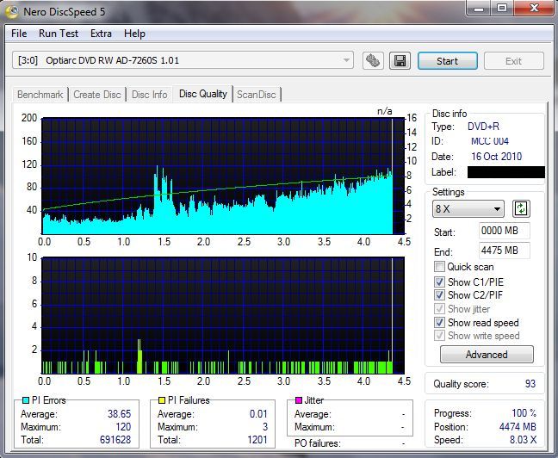Open the Extra menu
Viewport: 558px width, 458px height.
pos(101,34)
